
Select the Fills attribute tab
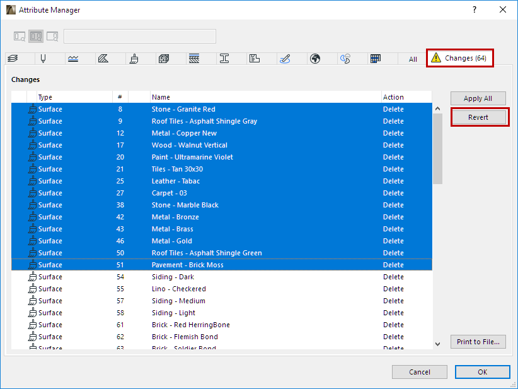click(104, 59)
